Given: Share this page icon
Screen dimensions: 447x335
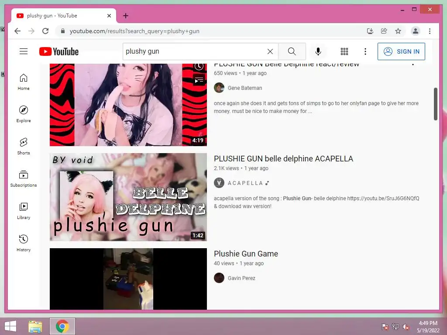Looking at the screenshot, I should pyautogui.click(x=384, y=31).
